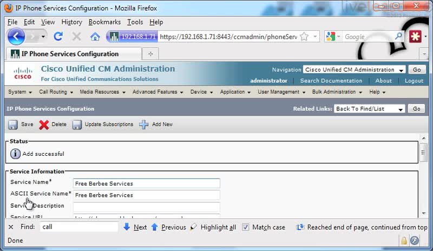Image resolution: width=433 pixels, height=251 pixels.
Task: Click the Save floppy disk icon
Action: point(12,124)
